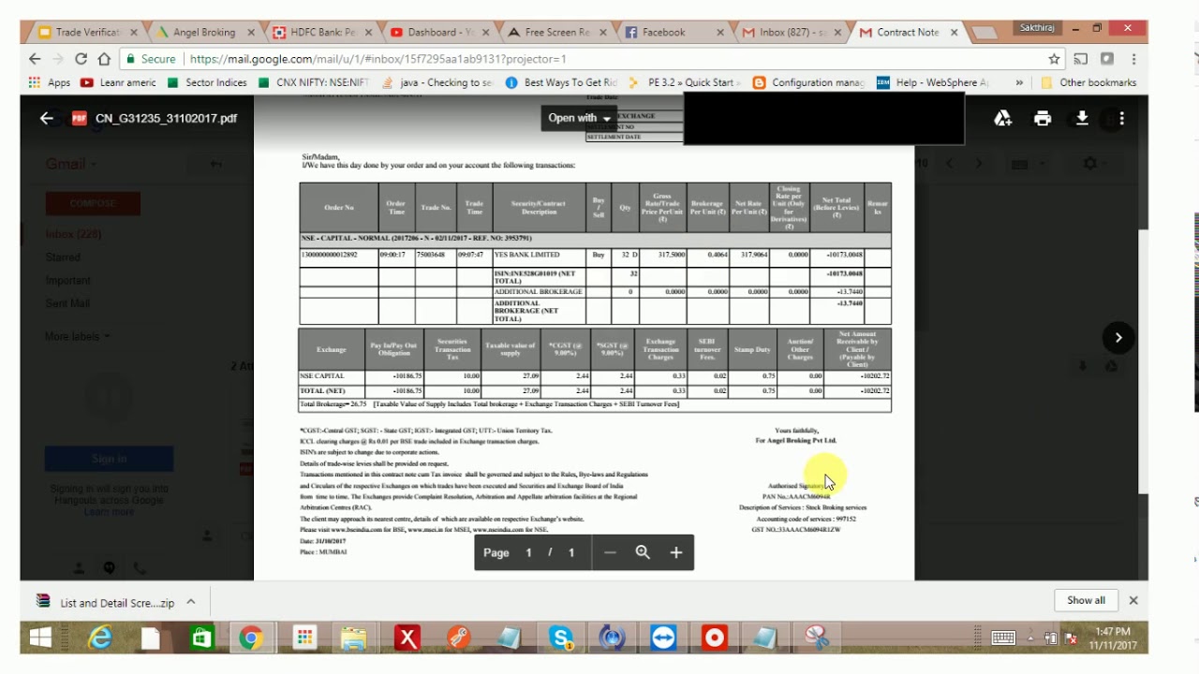
Task: Expand hidden bookmarks chevron
Action: pyautogui.click(x=1019, y=82)
